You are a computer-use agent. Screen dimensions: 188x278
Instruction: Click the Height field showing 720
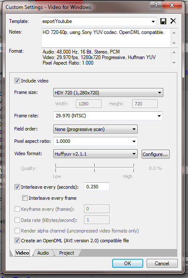(145, 104)
